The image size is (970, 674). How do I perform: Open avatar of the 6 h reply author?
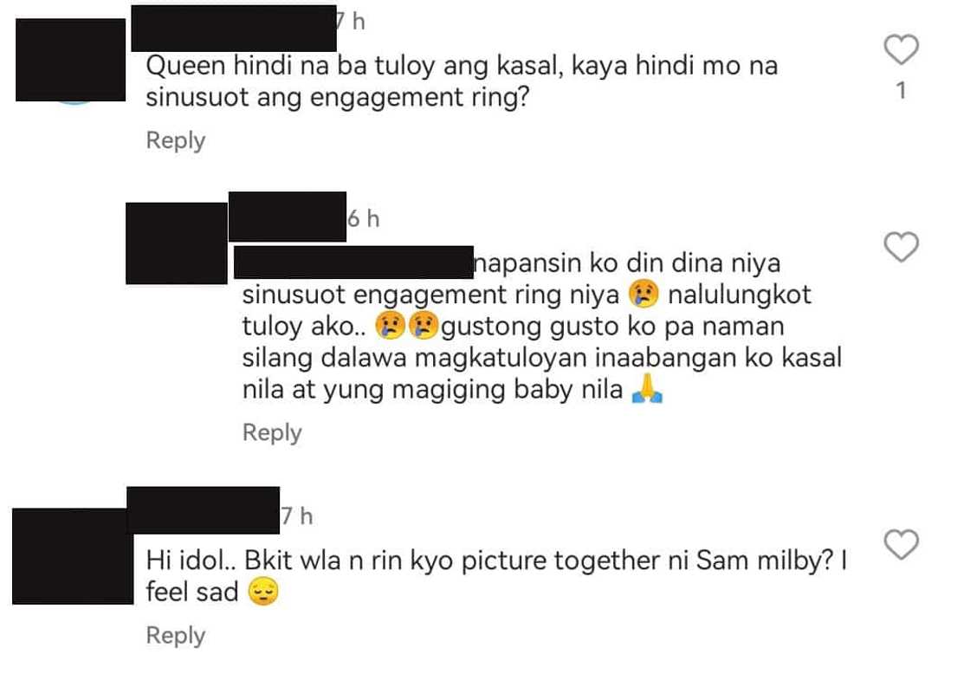coord(177,243)
